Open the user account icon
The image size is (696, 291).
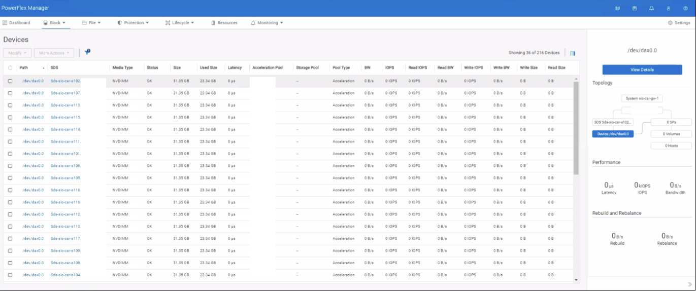pyautogui.click(x=669, y=9)
